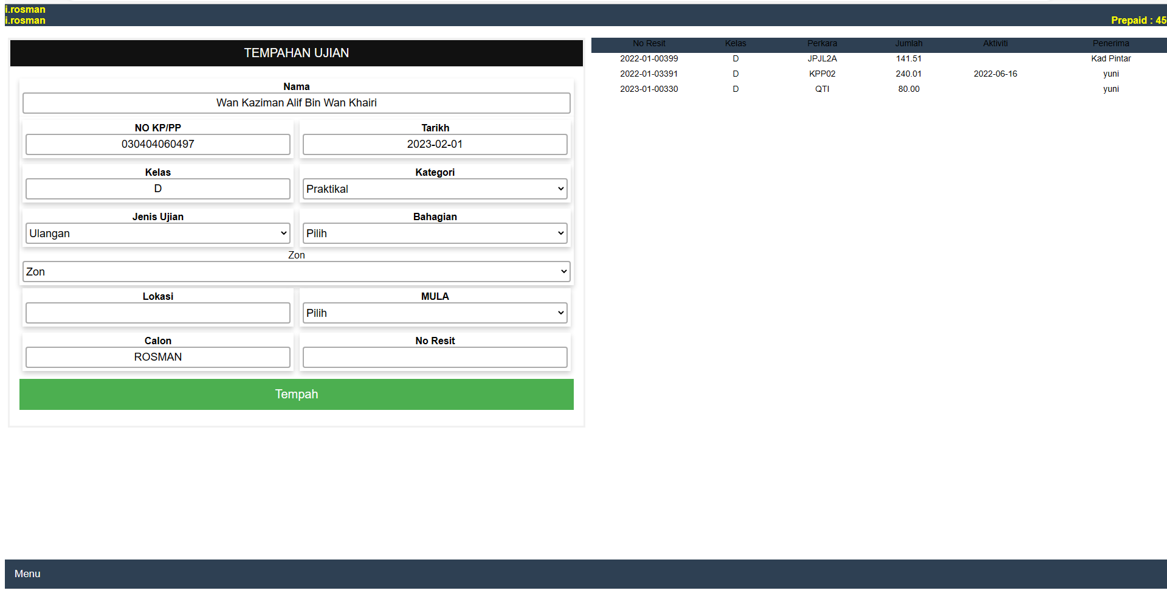Viewport: 1167px width, 596px height.
Task: Open the Kategori dropdown
Action: pyautogui.click(x=435, y=189)
